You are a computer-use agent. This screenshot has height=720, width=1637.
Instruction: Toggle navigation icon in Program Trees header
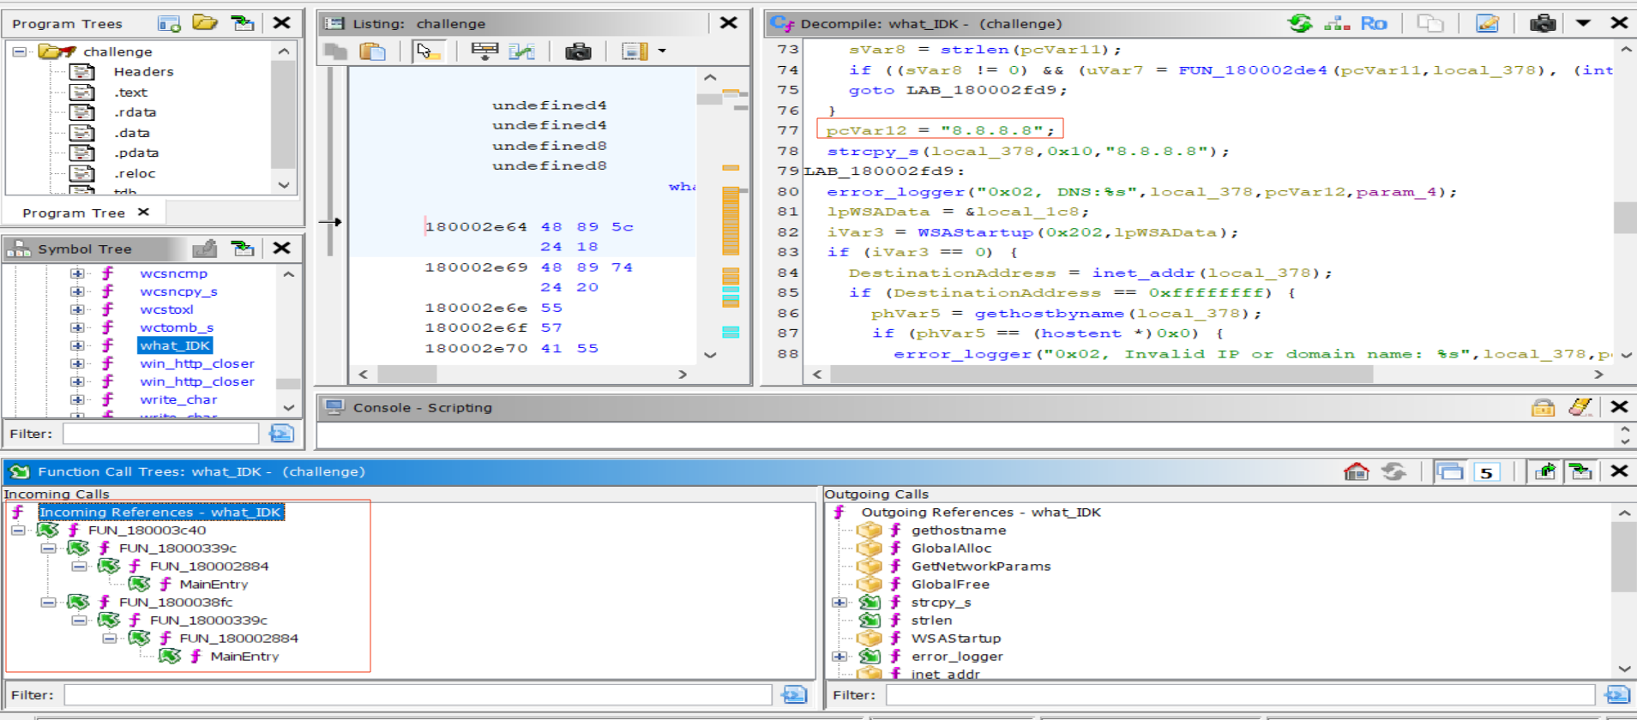coord(244,23)
